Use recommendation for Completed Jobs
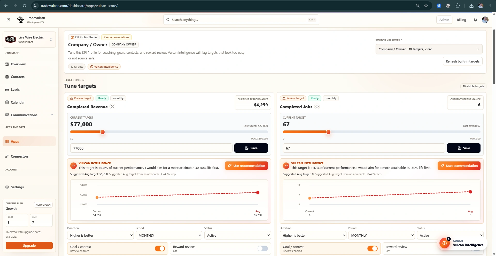 coord(459,166)
